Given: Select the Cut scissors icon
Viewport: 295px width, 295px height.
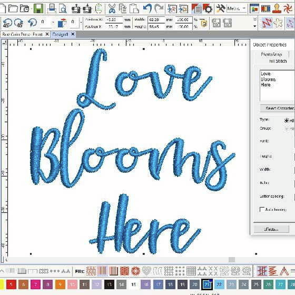Looking at the screenshot, I should 112,8.
